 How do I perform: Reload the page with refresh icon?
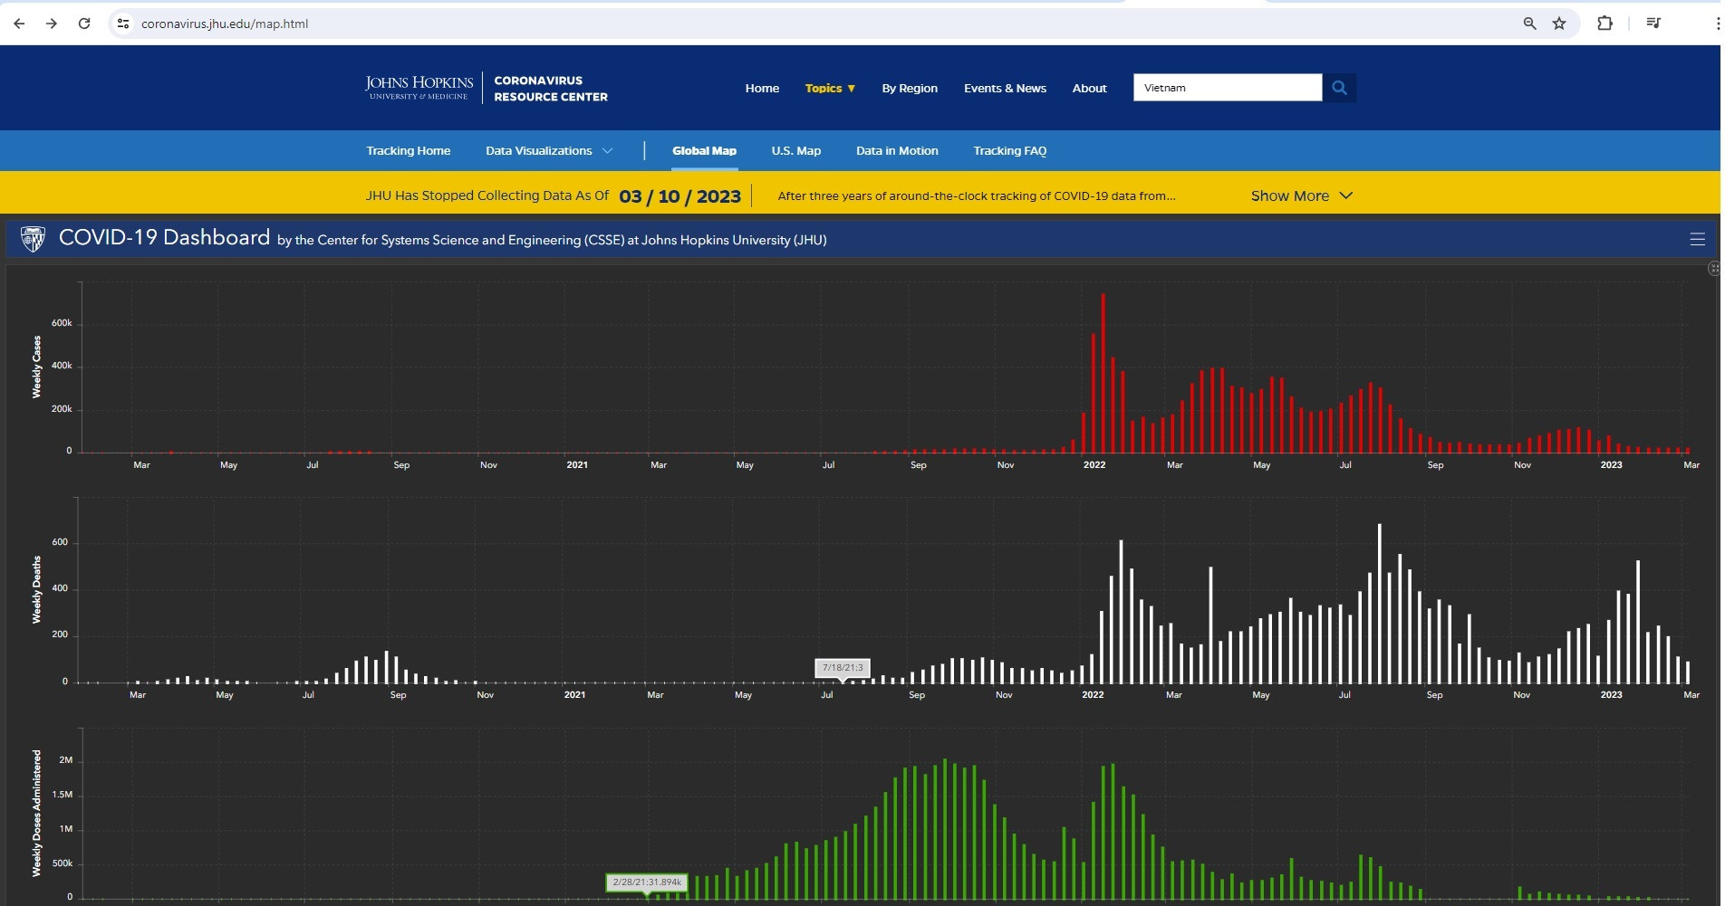84,24
